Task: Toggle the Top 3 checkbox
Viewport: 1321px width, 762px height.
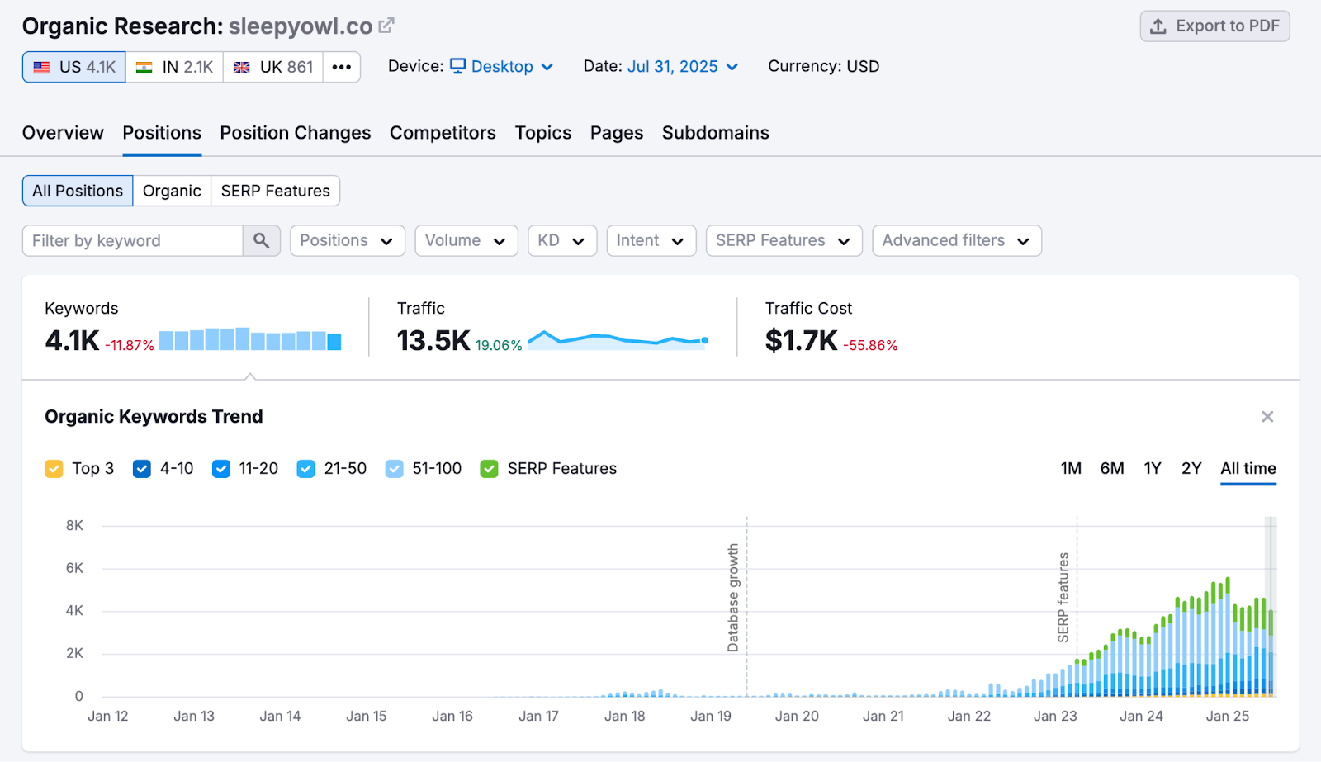Action: 54,469
